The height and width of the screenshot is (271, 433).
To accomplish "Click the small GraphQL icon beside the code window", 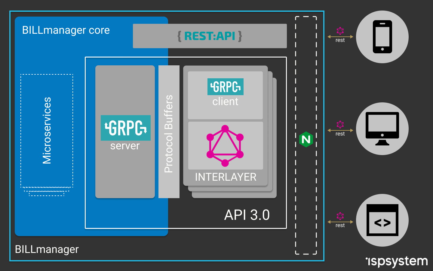I will click(x=340, y=216).
